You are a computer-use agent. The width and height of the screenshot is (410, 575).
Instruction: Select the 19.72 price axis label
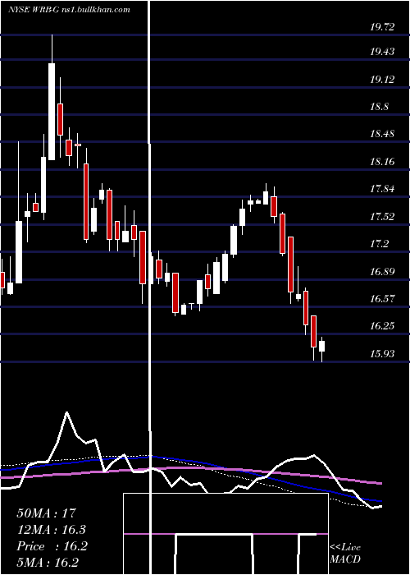[382, 26]
